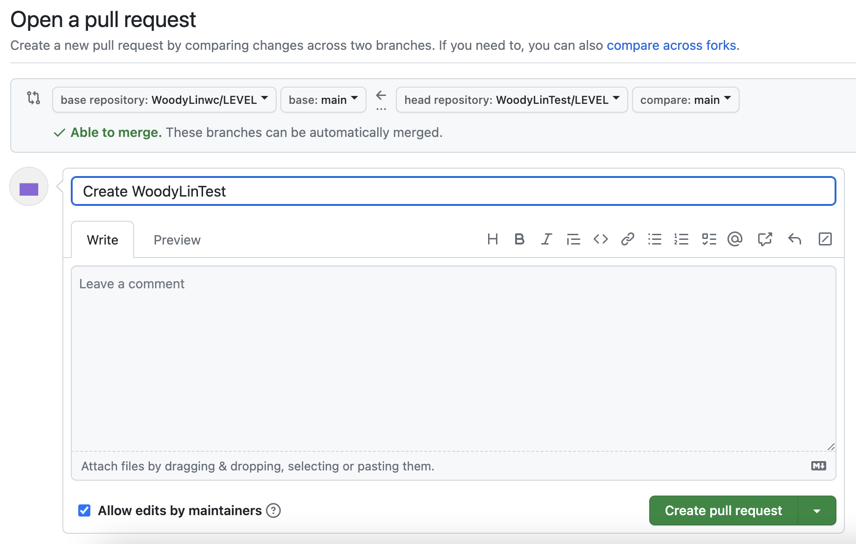This screenshot has height=544, width=856.
Task: Click the Able to merge status text
Action: click(x=116, y=133)
